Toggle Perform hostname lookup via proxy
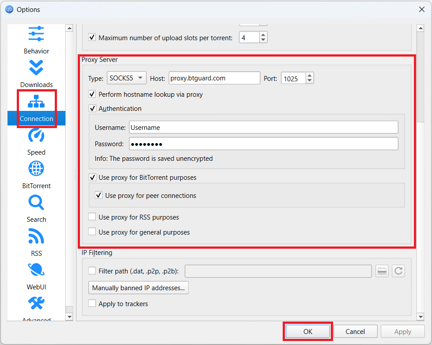Image resolution: width=432 pixels, height=345 pixels. point(92,94)
